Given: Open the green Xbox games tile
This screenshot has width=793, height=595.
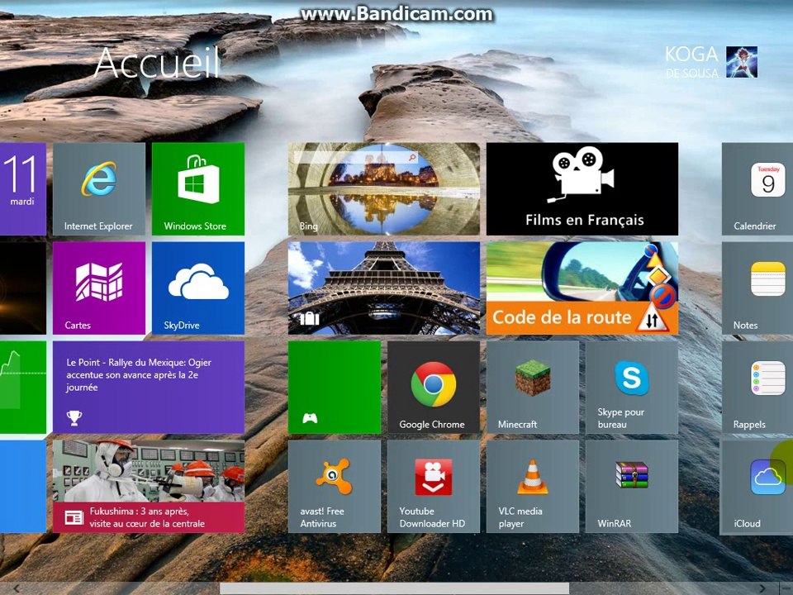Looking at the screenshot, I should (335, 387).
